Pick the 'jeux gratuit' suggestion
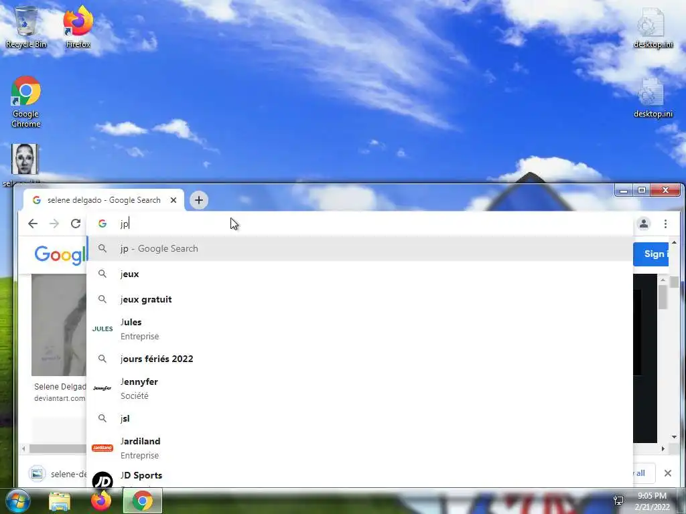686x514 pixels. 360,299
